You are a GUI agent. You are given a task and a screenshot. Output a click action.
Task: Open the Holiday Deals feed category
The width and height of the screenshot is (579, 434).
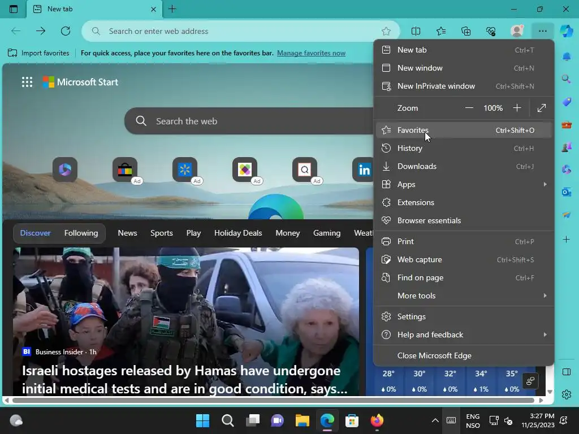pyautogui.click(x=238, y=233)
